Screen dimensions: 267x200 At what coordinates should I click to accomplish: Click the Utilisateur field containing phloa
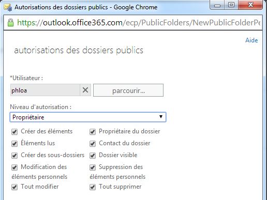[x=45, y=90]
